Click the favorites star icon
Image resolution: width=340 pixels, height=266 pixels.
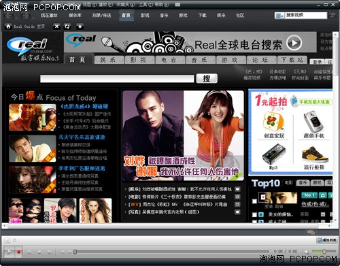pos(80,27)
